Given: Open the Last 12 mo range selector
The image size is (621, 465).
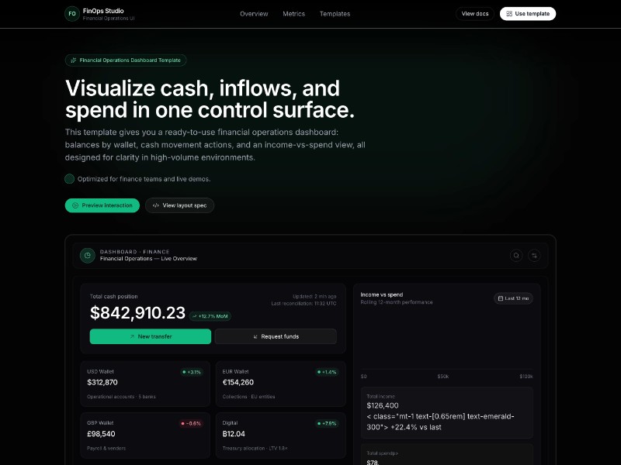Looking at the screenshot, I should [x=513, y=298].
